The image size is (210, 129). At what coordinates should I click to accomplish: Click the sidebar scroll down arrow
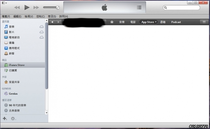(x=47, y=113)
